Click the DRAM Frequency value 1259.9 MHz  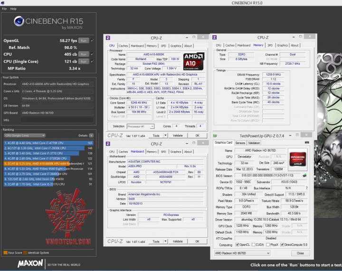pos(273,75)
